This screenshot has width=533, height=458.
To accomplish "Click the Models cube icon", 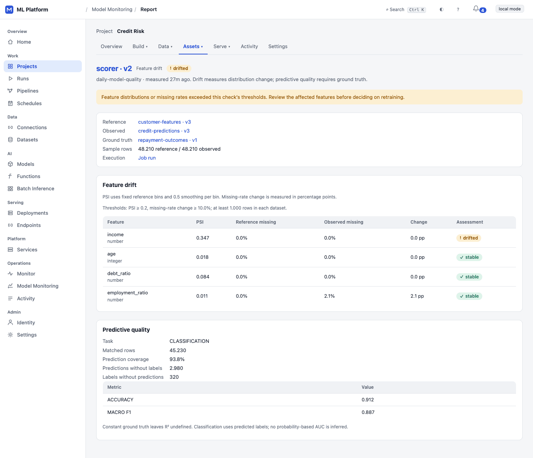I will pyautogui.click(x=10, y=164).
